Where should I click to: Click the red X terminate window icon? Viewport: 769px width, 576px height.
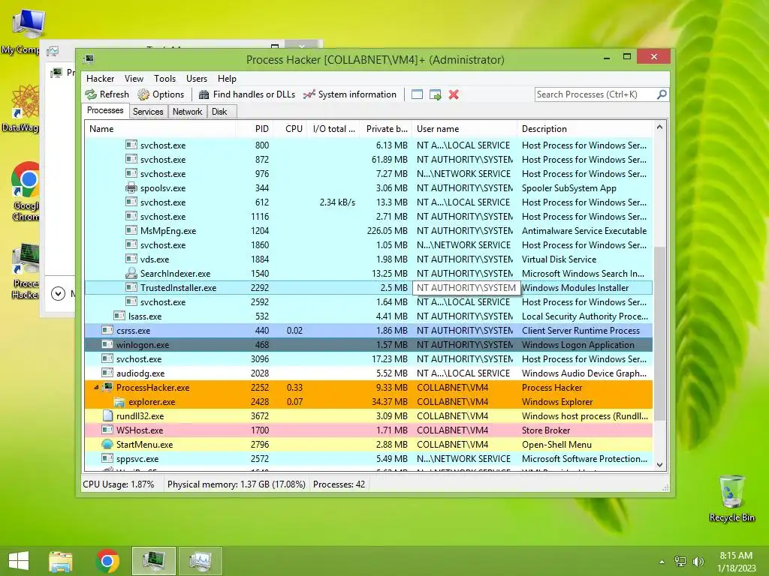pyautogui.click(x=454, y=94)
